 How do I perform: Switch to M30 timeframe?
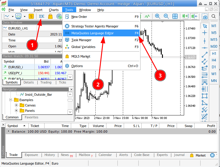coord(214,47)
